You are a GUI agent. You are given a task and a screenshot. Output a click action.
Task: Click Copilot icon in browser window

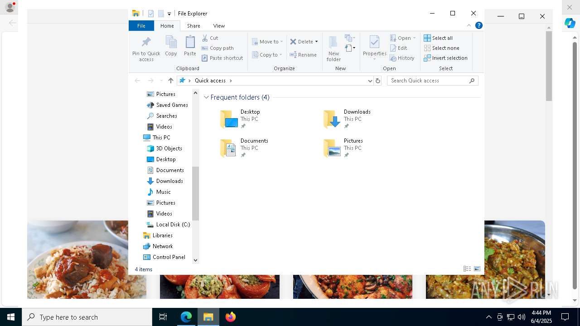coord(570,23)
